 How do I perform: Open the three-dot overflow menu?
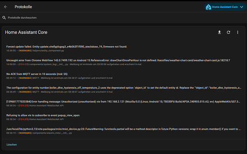[238, 32]
